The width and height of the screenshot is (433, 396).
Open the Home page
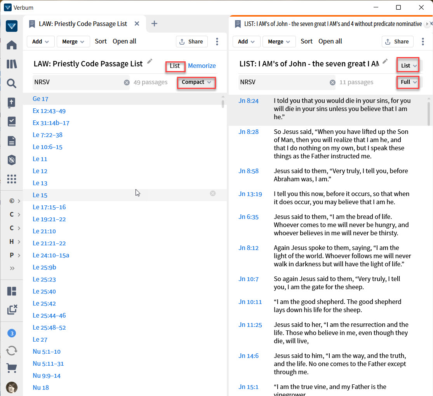[12, 45]
